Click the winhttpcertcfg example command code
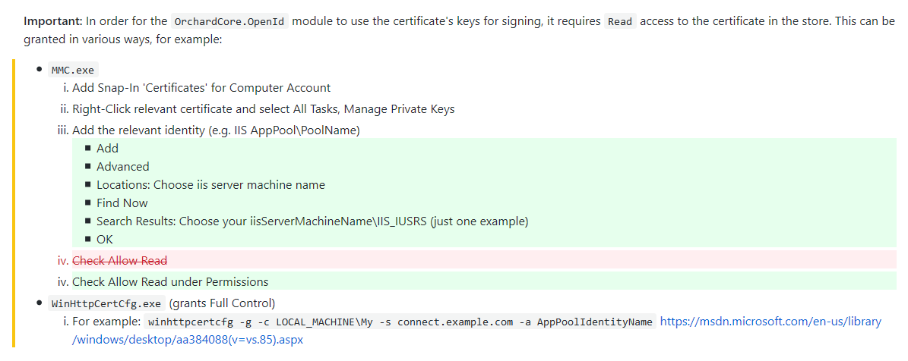The height and width of the screenshot is (361, 908). click(x=400, y=322)
